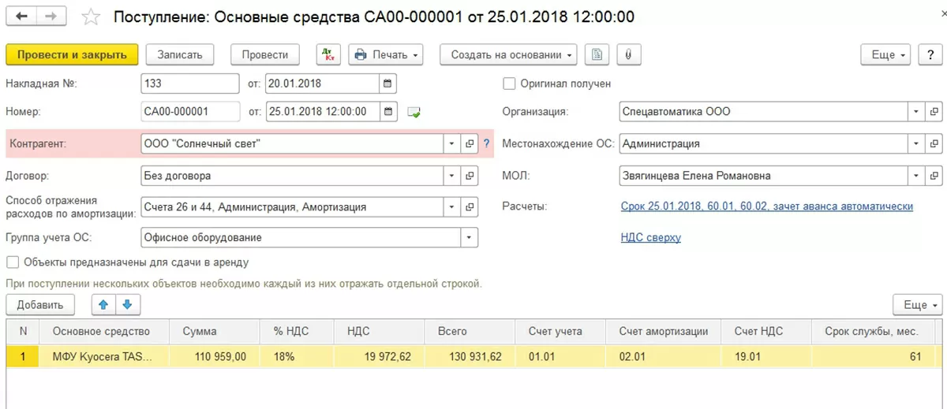This screenshot has height=409, width=947.
Task: Open the document structure report icon
Action: [597, 54]
